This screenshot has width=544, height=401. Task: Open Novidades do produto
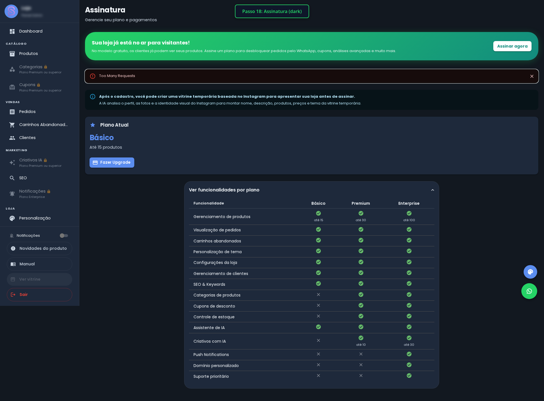coord(39,248)
